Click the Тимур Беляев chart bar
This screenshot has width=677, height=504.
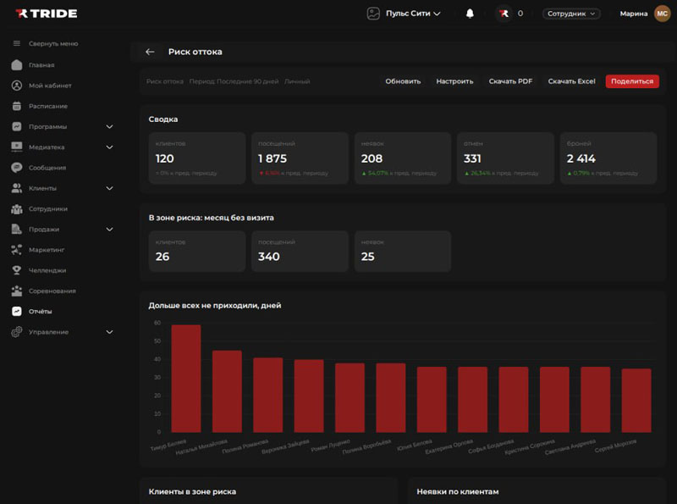pyautogui.click(x=186, y=379)
